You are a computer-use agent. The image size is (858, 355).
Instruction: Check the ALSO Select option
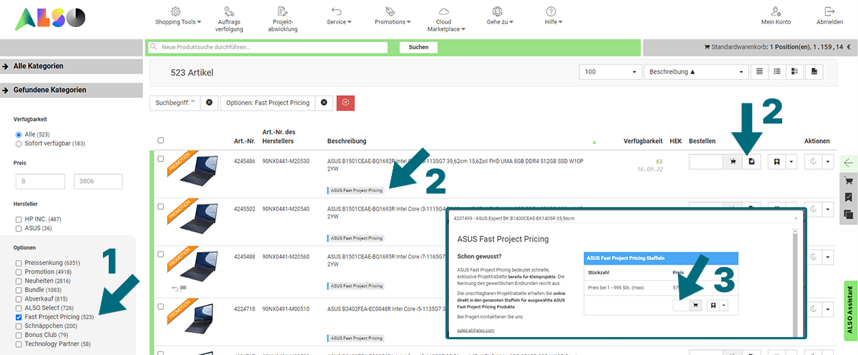[x=19, y=307]
